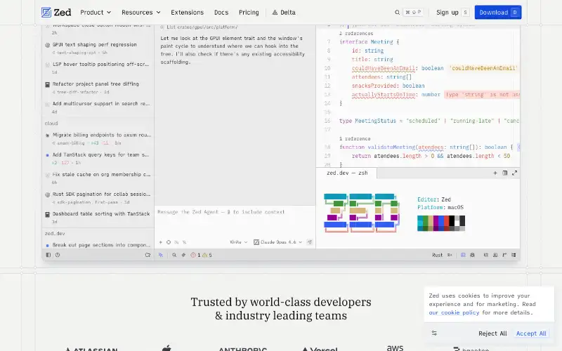Click the purple agent icon in status bar
Viewport: 562px width, 351px height.
161,255
